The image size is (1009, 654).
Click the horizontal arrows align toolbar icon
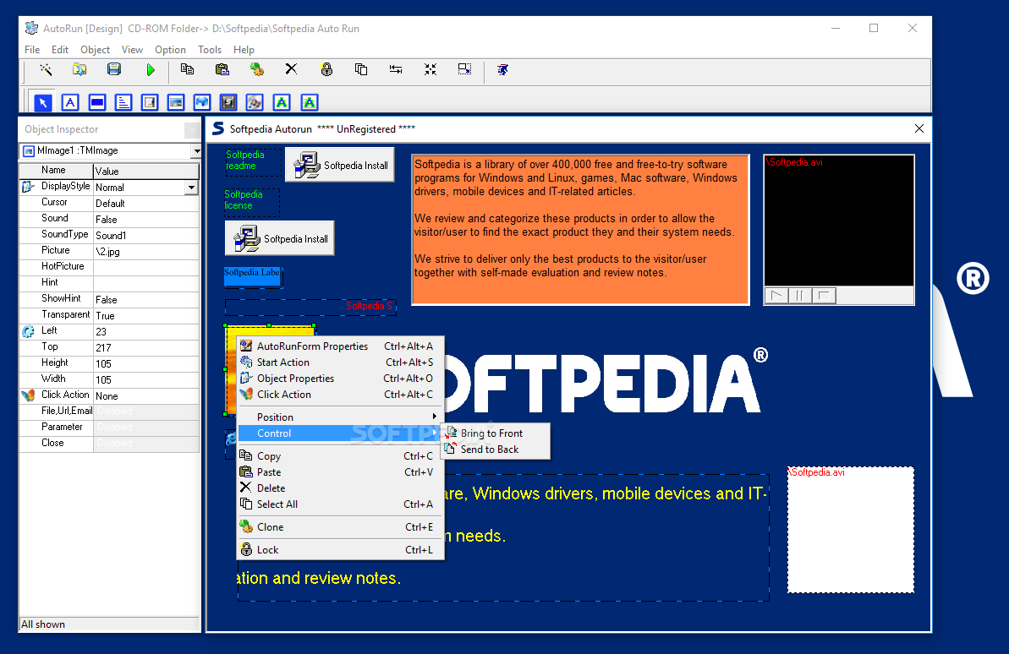pyautogui.click(x=396, y=69)
